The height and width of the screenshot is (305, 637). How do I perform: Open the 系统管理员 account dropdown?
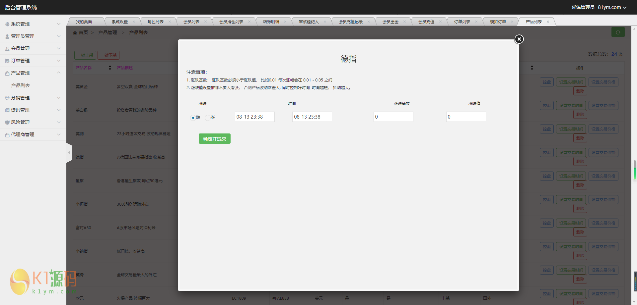tap(599, 7)
